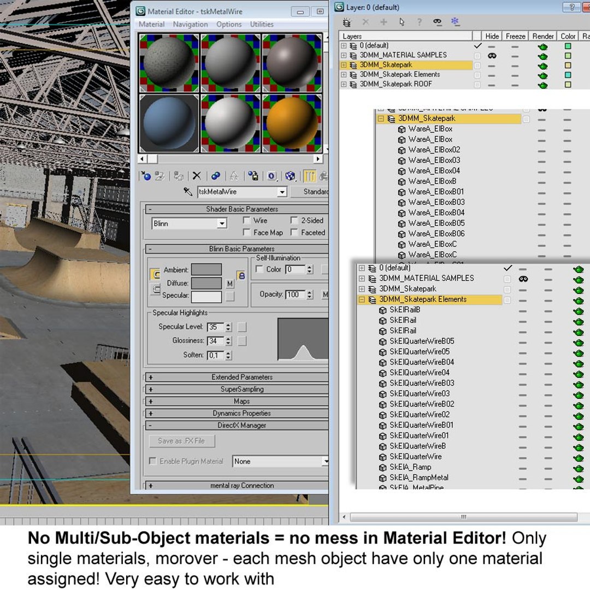590x590 pixels.
Task: Click Specular Level map button
Action: [x=242, y=327]
